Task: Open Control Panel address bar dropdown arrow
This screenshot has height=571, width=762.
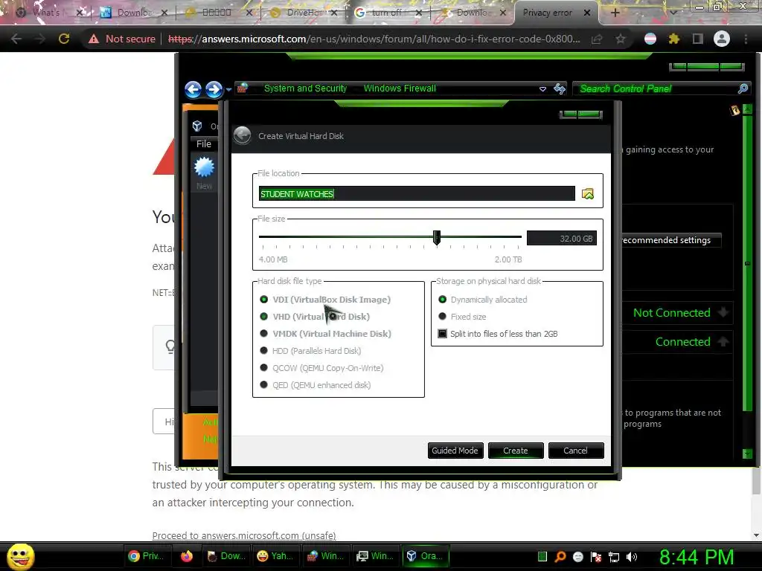Action: tap(542, 89)
